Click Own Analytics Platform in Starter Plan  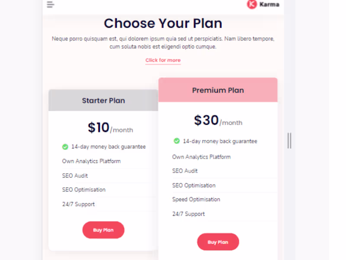point(91,161)
